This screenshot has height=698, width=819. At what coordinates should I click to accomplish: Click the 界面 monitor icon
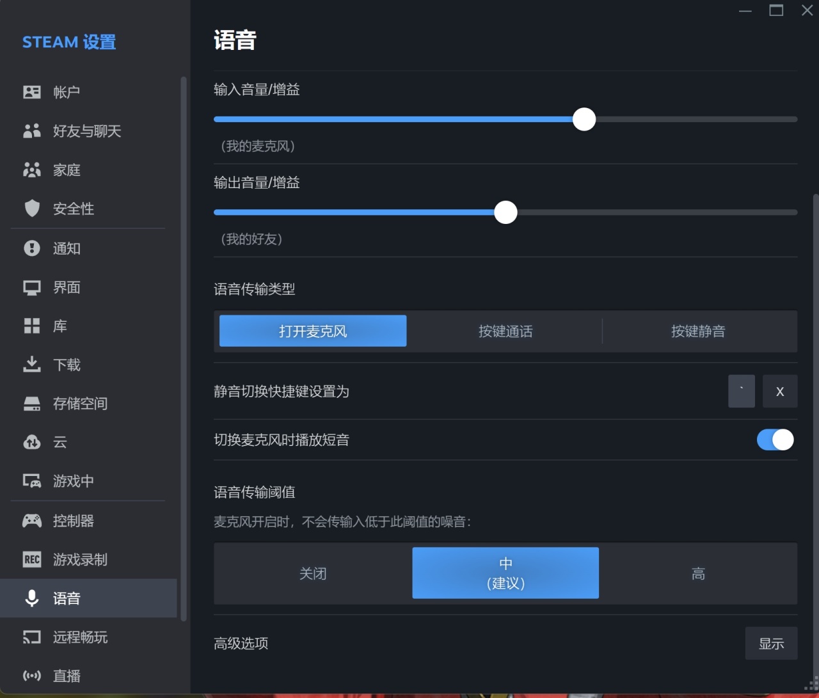click(32, 288)
